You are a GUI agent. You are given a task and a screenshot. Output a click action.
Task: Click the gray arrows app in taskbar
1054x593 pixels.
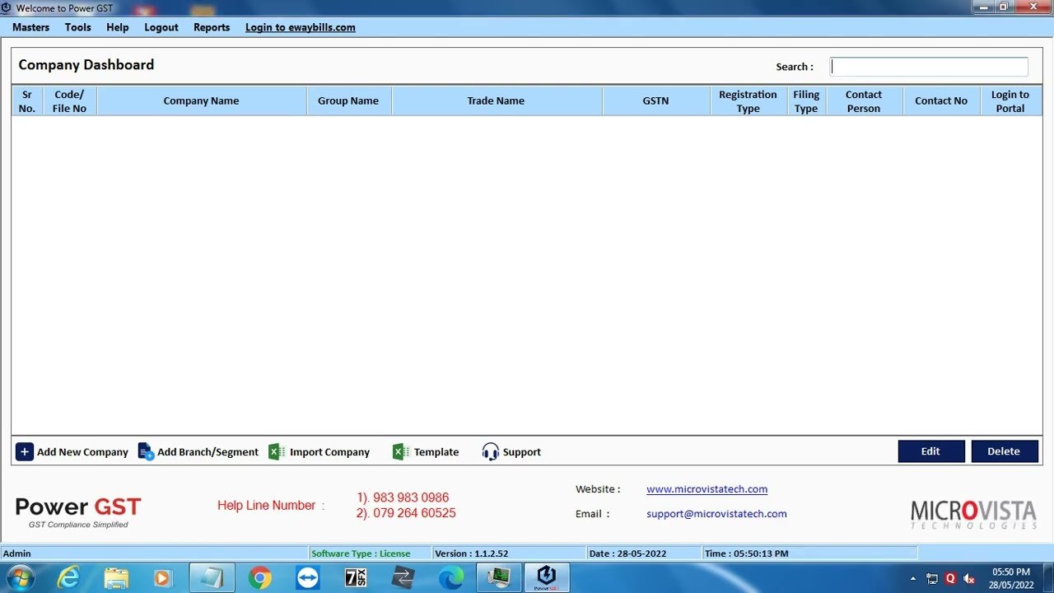tap(403, 578)
